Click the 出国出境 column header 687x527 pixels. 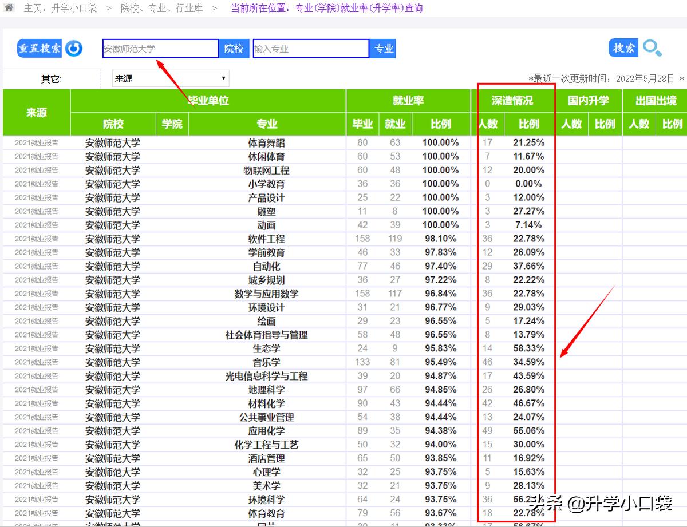656,101
